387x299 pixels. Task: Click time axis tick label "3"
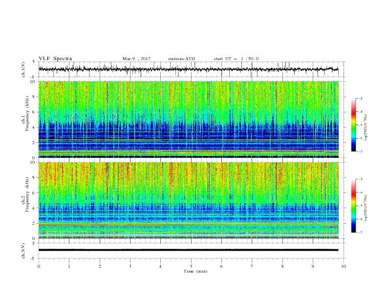coord(130,266)
